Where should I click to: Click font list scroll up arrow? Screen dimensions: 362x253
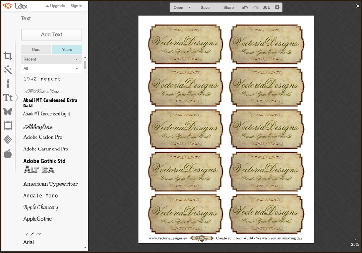[x=85, y=57]
